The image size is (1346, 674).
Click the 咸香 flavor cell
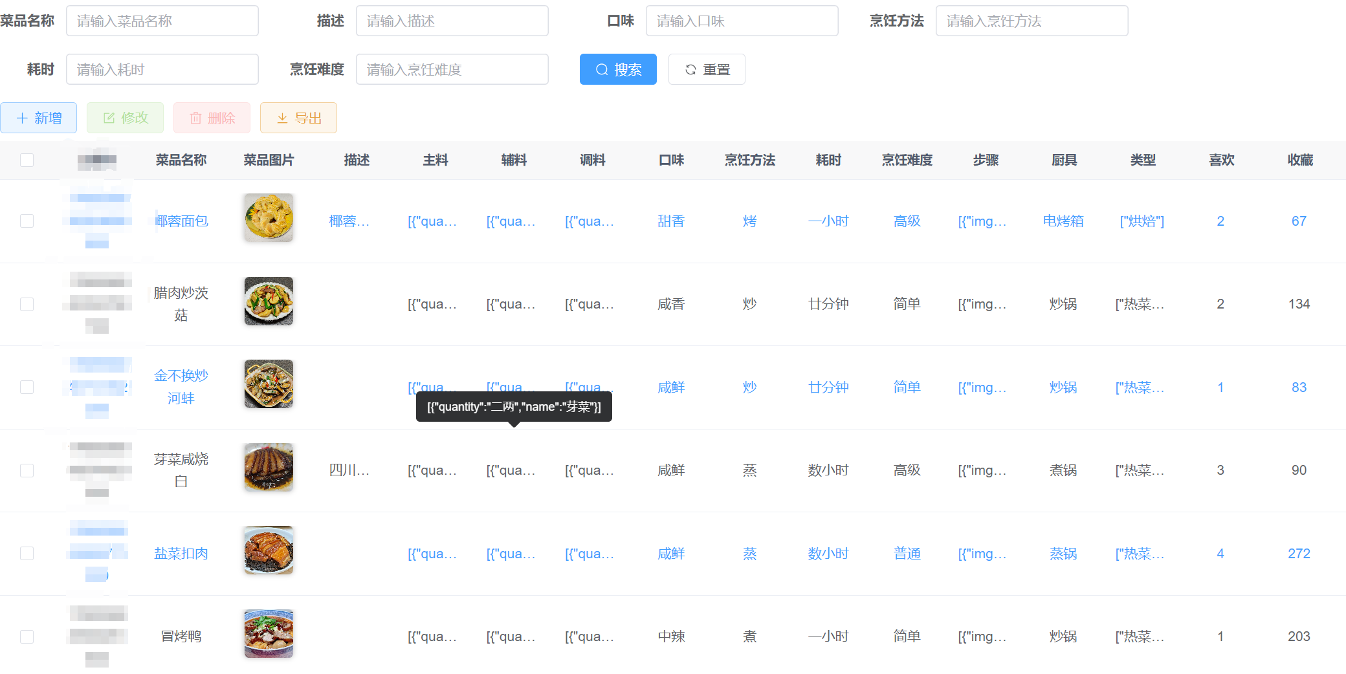pyautogui.click(x=671, y=304)
